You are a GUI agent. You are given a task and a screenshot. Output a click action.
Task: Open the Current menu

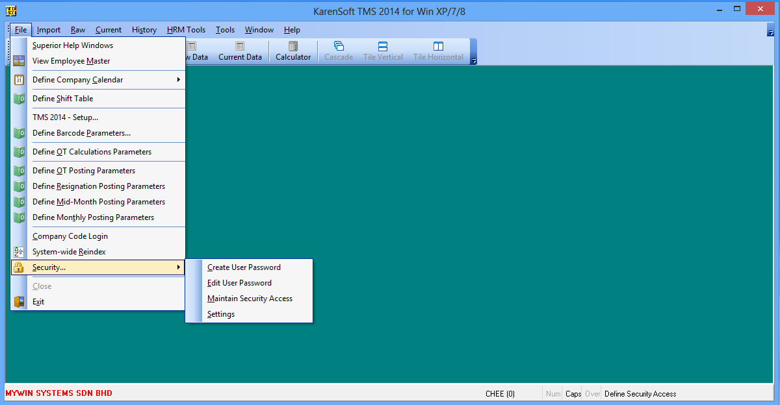pyautogui.click(x=109, y=30)
